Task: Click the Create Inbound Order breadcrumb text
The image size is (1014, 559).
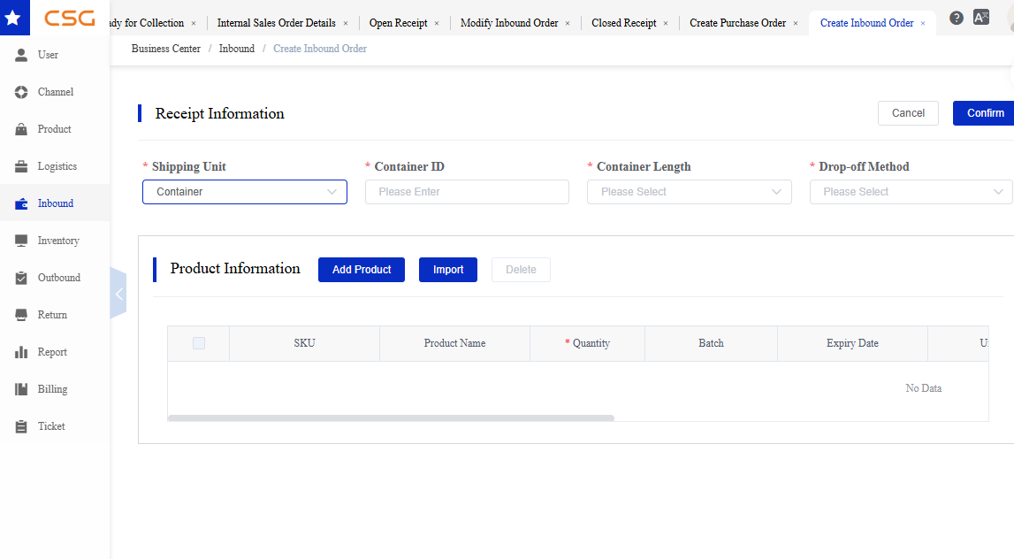Action: click(319, 49)
